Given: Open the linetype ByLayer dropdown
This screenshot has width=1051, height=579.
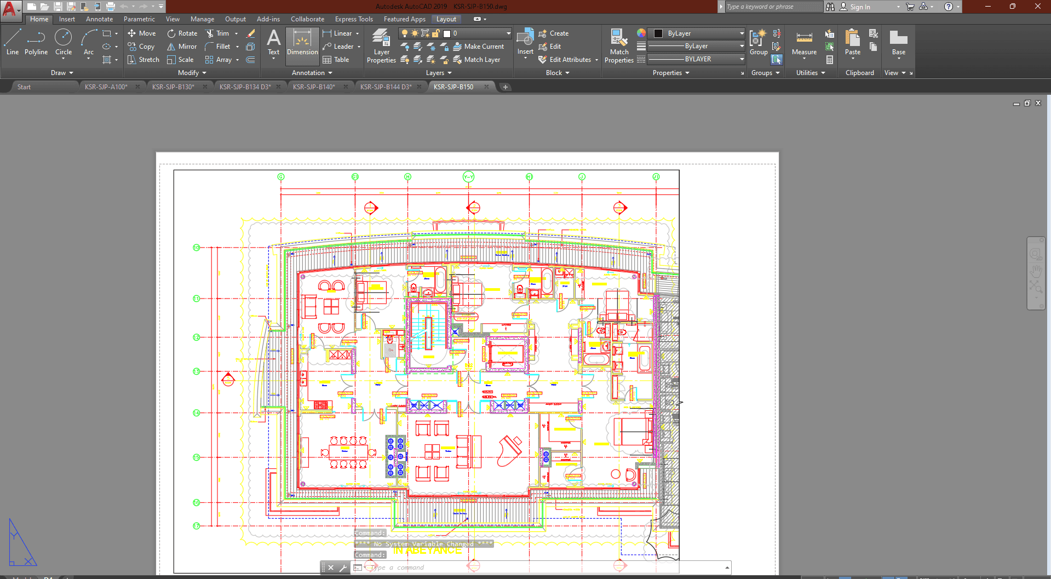Looking at the screenshot, I should (x=696, y=59).
